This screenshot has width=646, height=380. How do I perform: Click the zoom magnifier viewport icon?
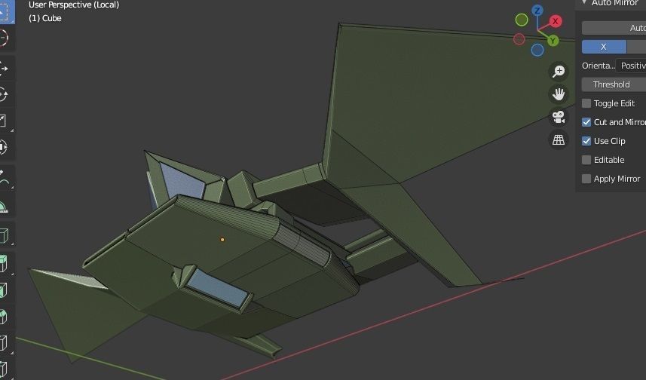coord(559,72)
